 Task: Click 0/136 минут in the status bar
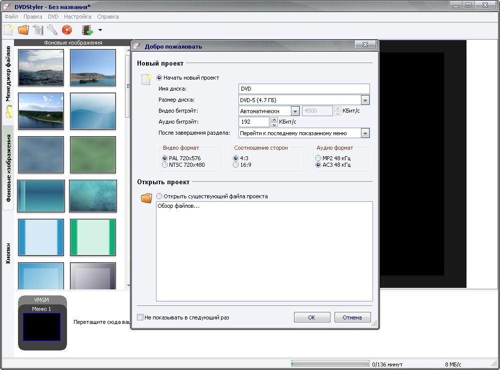pos(387,364)
